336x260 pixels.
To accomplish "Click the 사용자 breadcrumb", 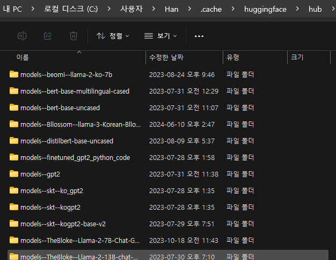I will (x=132, y=9).
